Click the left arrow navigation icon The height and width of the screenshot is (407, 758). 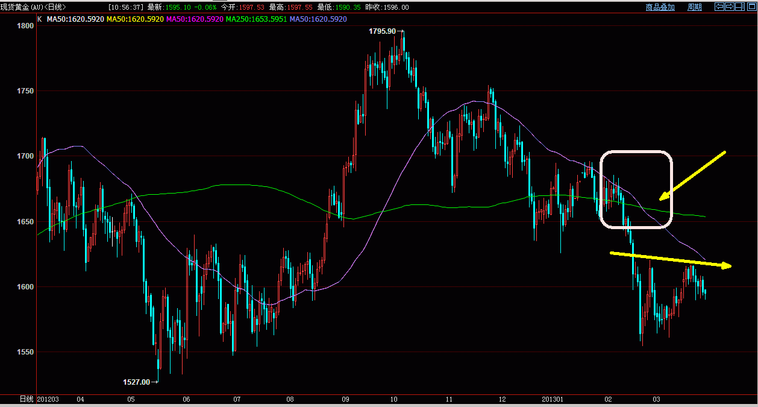tap(719, 7)
